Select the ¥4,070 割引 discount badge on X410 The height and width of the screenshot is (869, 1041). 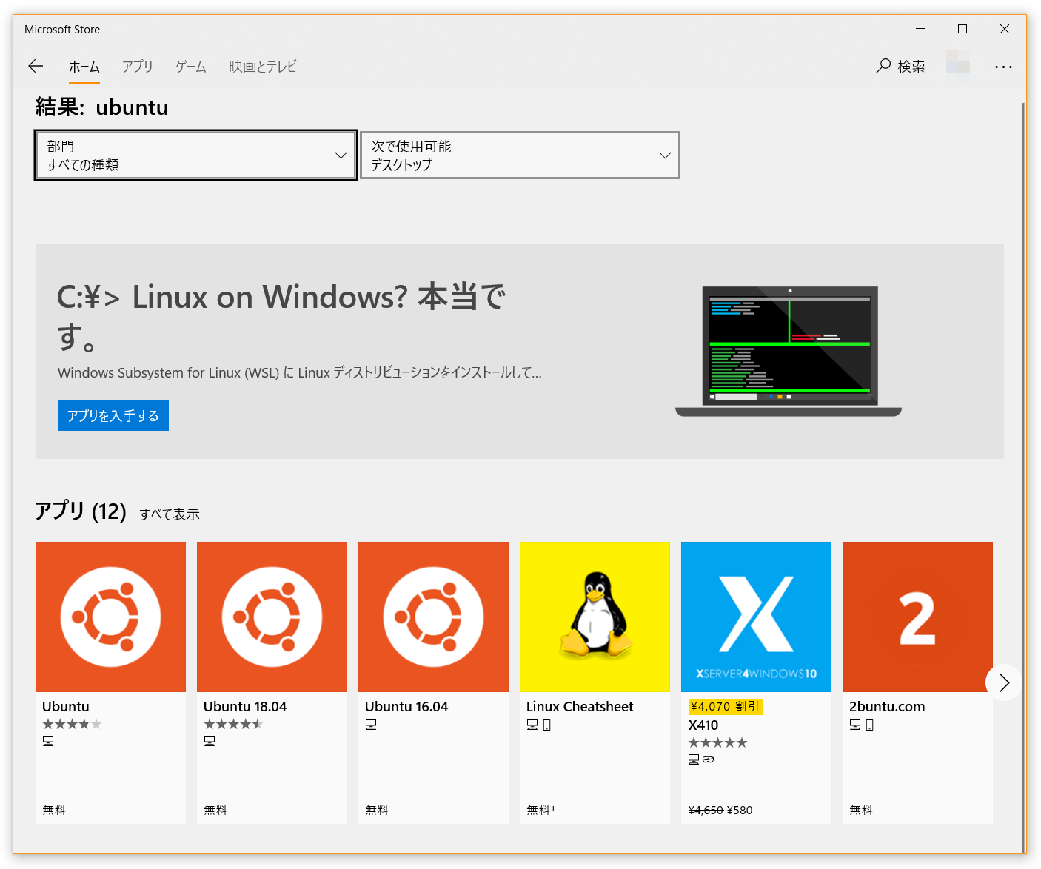[x=726, y=707]
